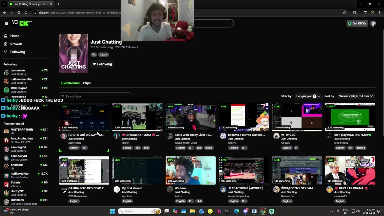384x216 pixels.
Task: Click the Casual category tag
Action: [x=103, y=55]
